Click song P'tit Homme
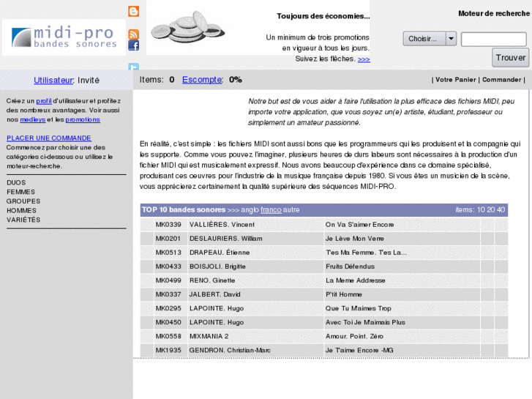 tap(344, 294)
